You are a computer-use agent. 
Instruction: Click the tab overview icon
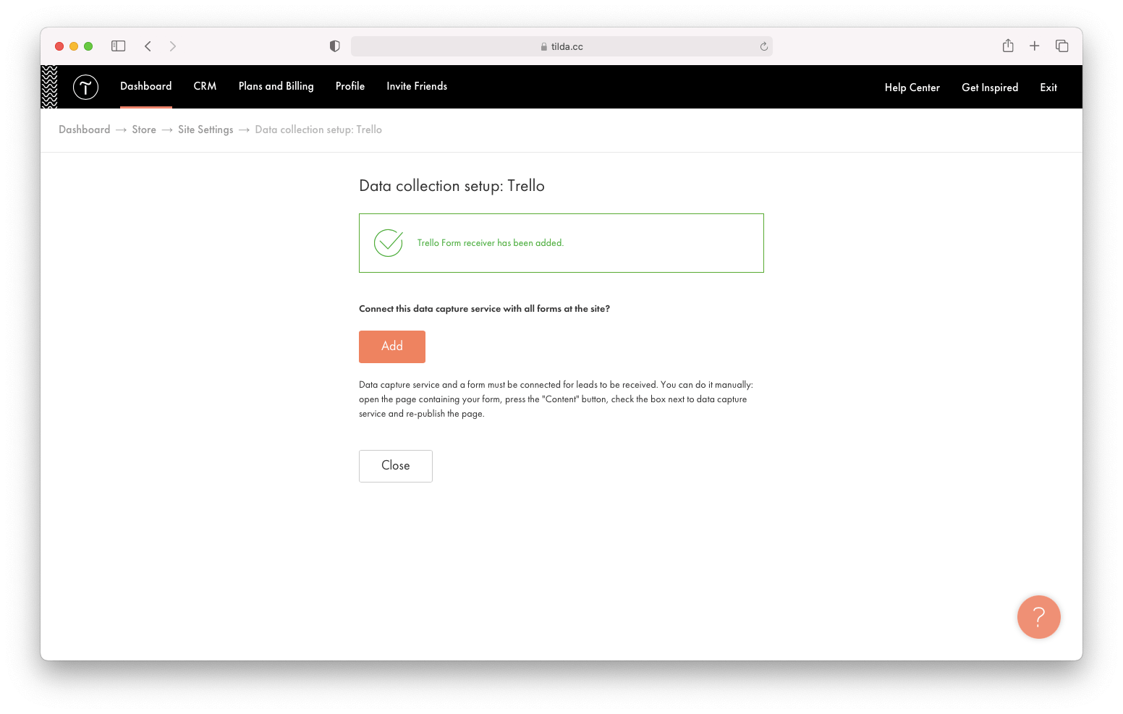(1061, 46)
